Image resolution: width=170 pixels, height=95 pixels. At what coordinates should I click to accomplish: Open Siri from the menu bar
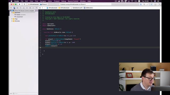click(155, 1)
